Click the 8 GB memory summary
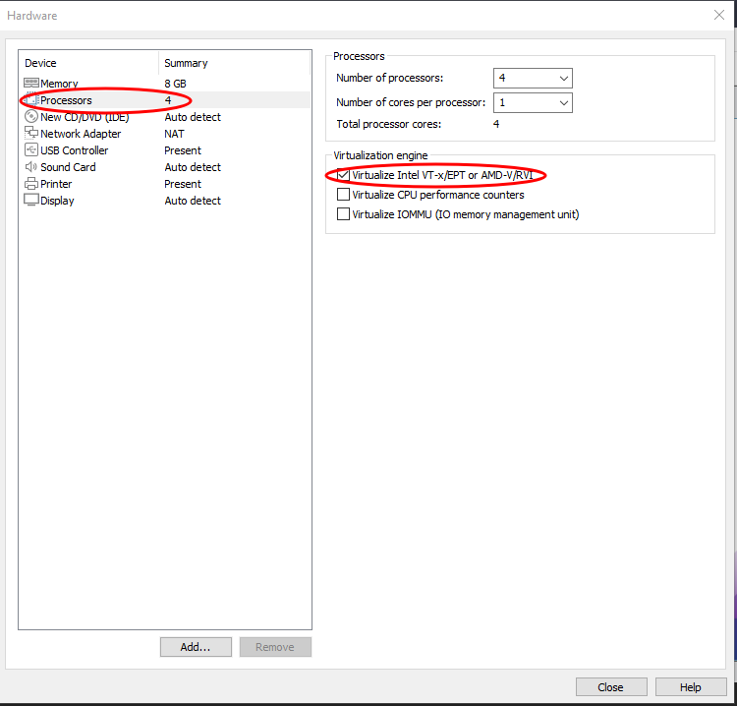Image resolution: width=737 pixels, height=706 pixels. pyautogui.click(x=175, y=84)
